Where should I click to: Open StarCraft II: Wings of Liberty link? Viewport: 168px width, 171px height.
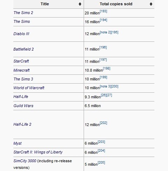(38, 152)
